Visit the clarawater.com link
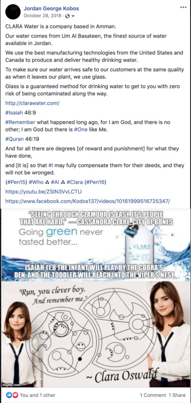Screen dimensions: 191x403 pos(32,103)
